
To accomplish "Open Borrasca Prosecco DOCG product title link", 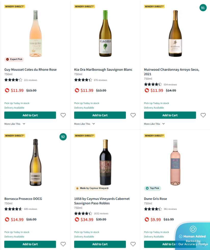I will pyautogui.click(x=23, y=199).
